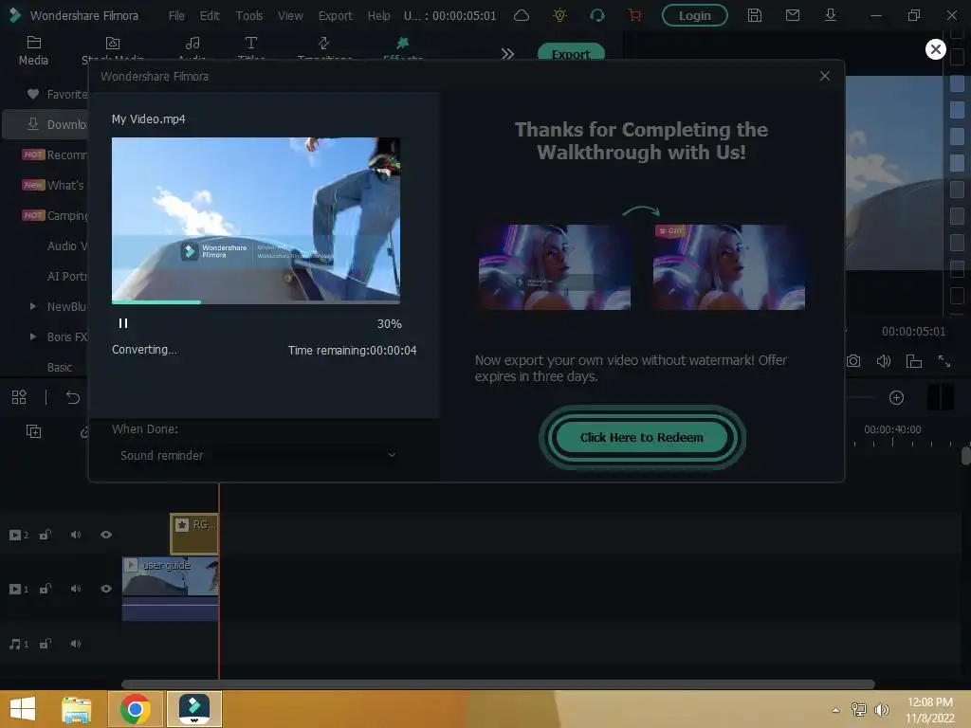Open the Help menu

point(378,15)
